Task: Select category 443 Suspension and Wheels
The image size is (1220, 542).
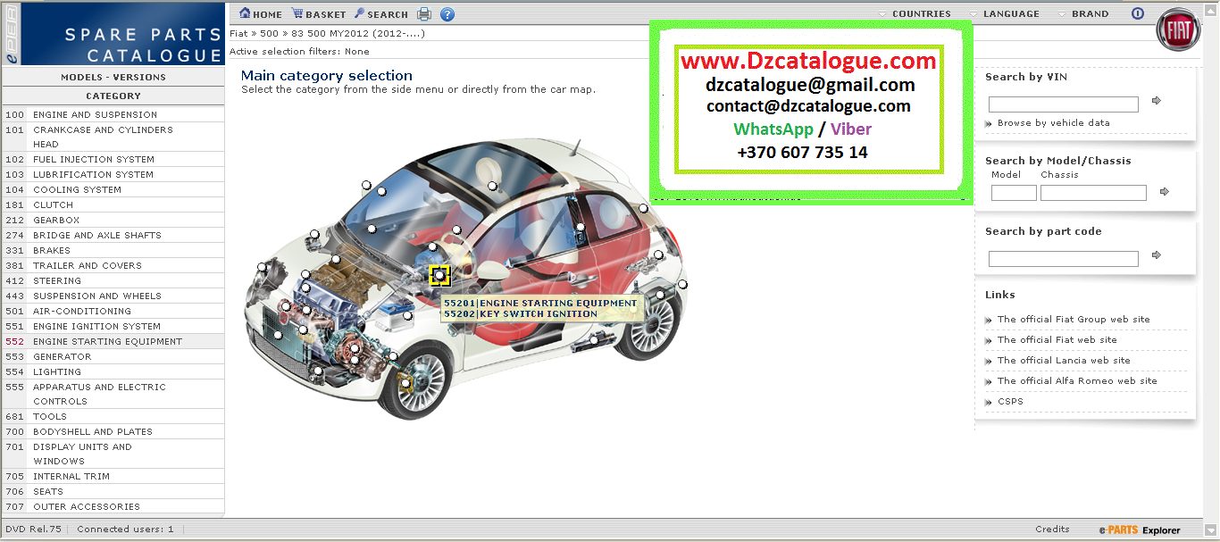Action: click(x=113, y=296)
